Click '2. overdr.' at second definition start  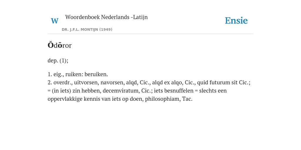point(59,82)
